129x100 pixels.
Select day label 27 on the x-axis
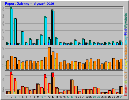click(106, 97)
